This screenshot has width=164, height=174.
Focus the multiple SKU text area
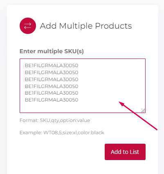(x=83, y=86)
